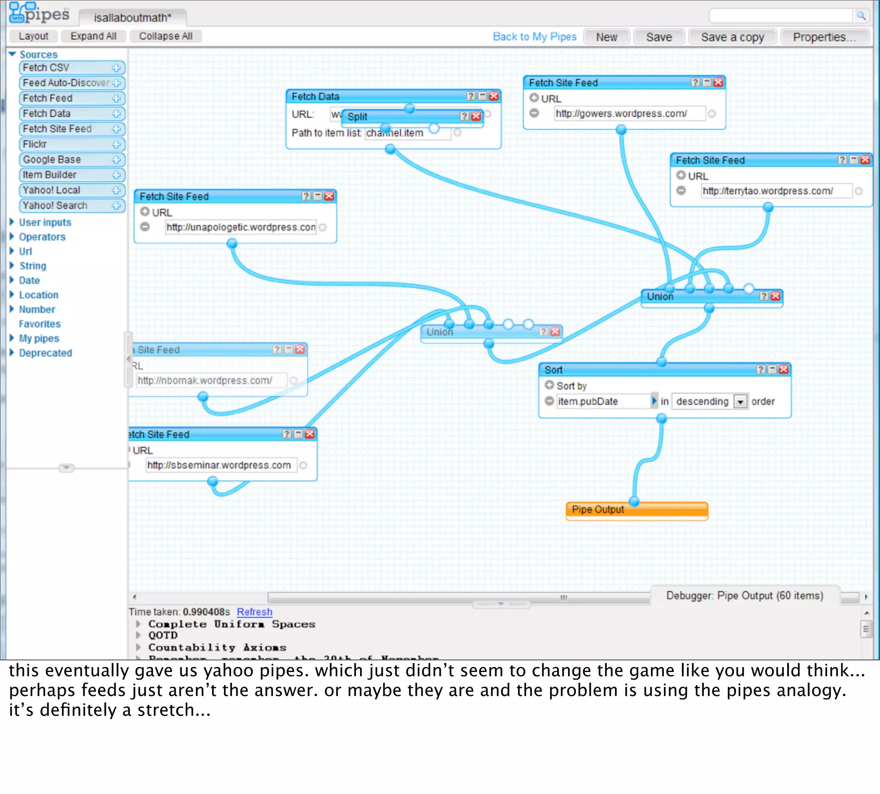Click the Save a copy button

[x=732, y=37]
